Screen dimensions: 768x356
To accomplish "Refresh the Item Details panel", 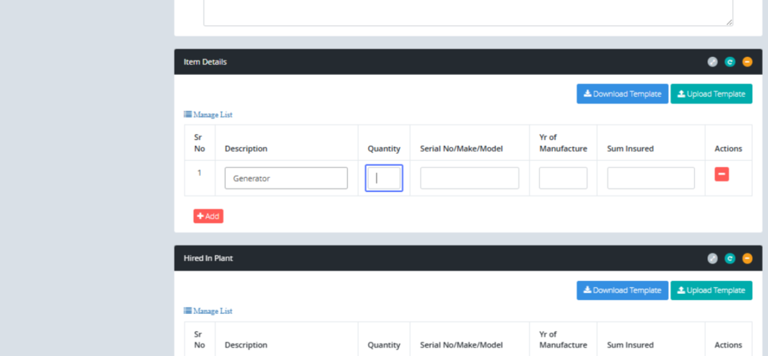I will [730, 62].
